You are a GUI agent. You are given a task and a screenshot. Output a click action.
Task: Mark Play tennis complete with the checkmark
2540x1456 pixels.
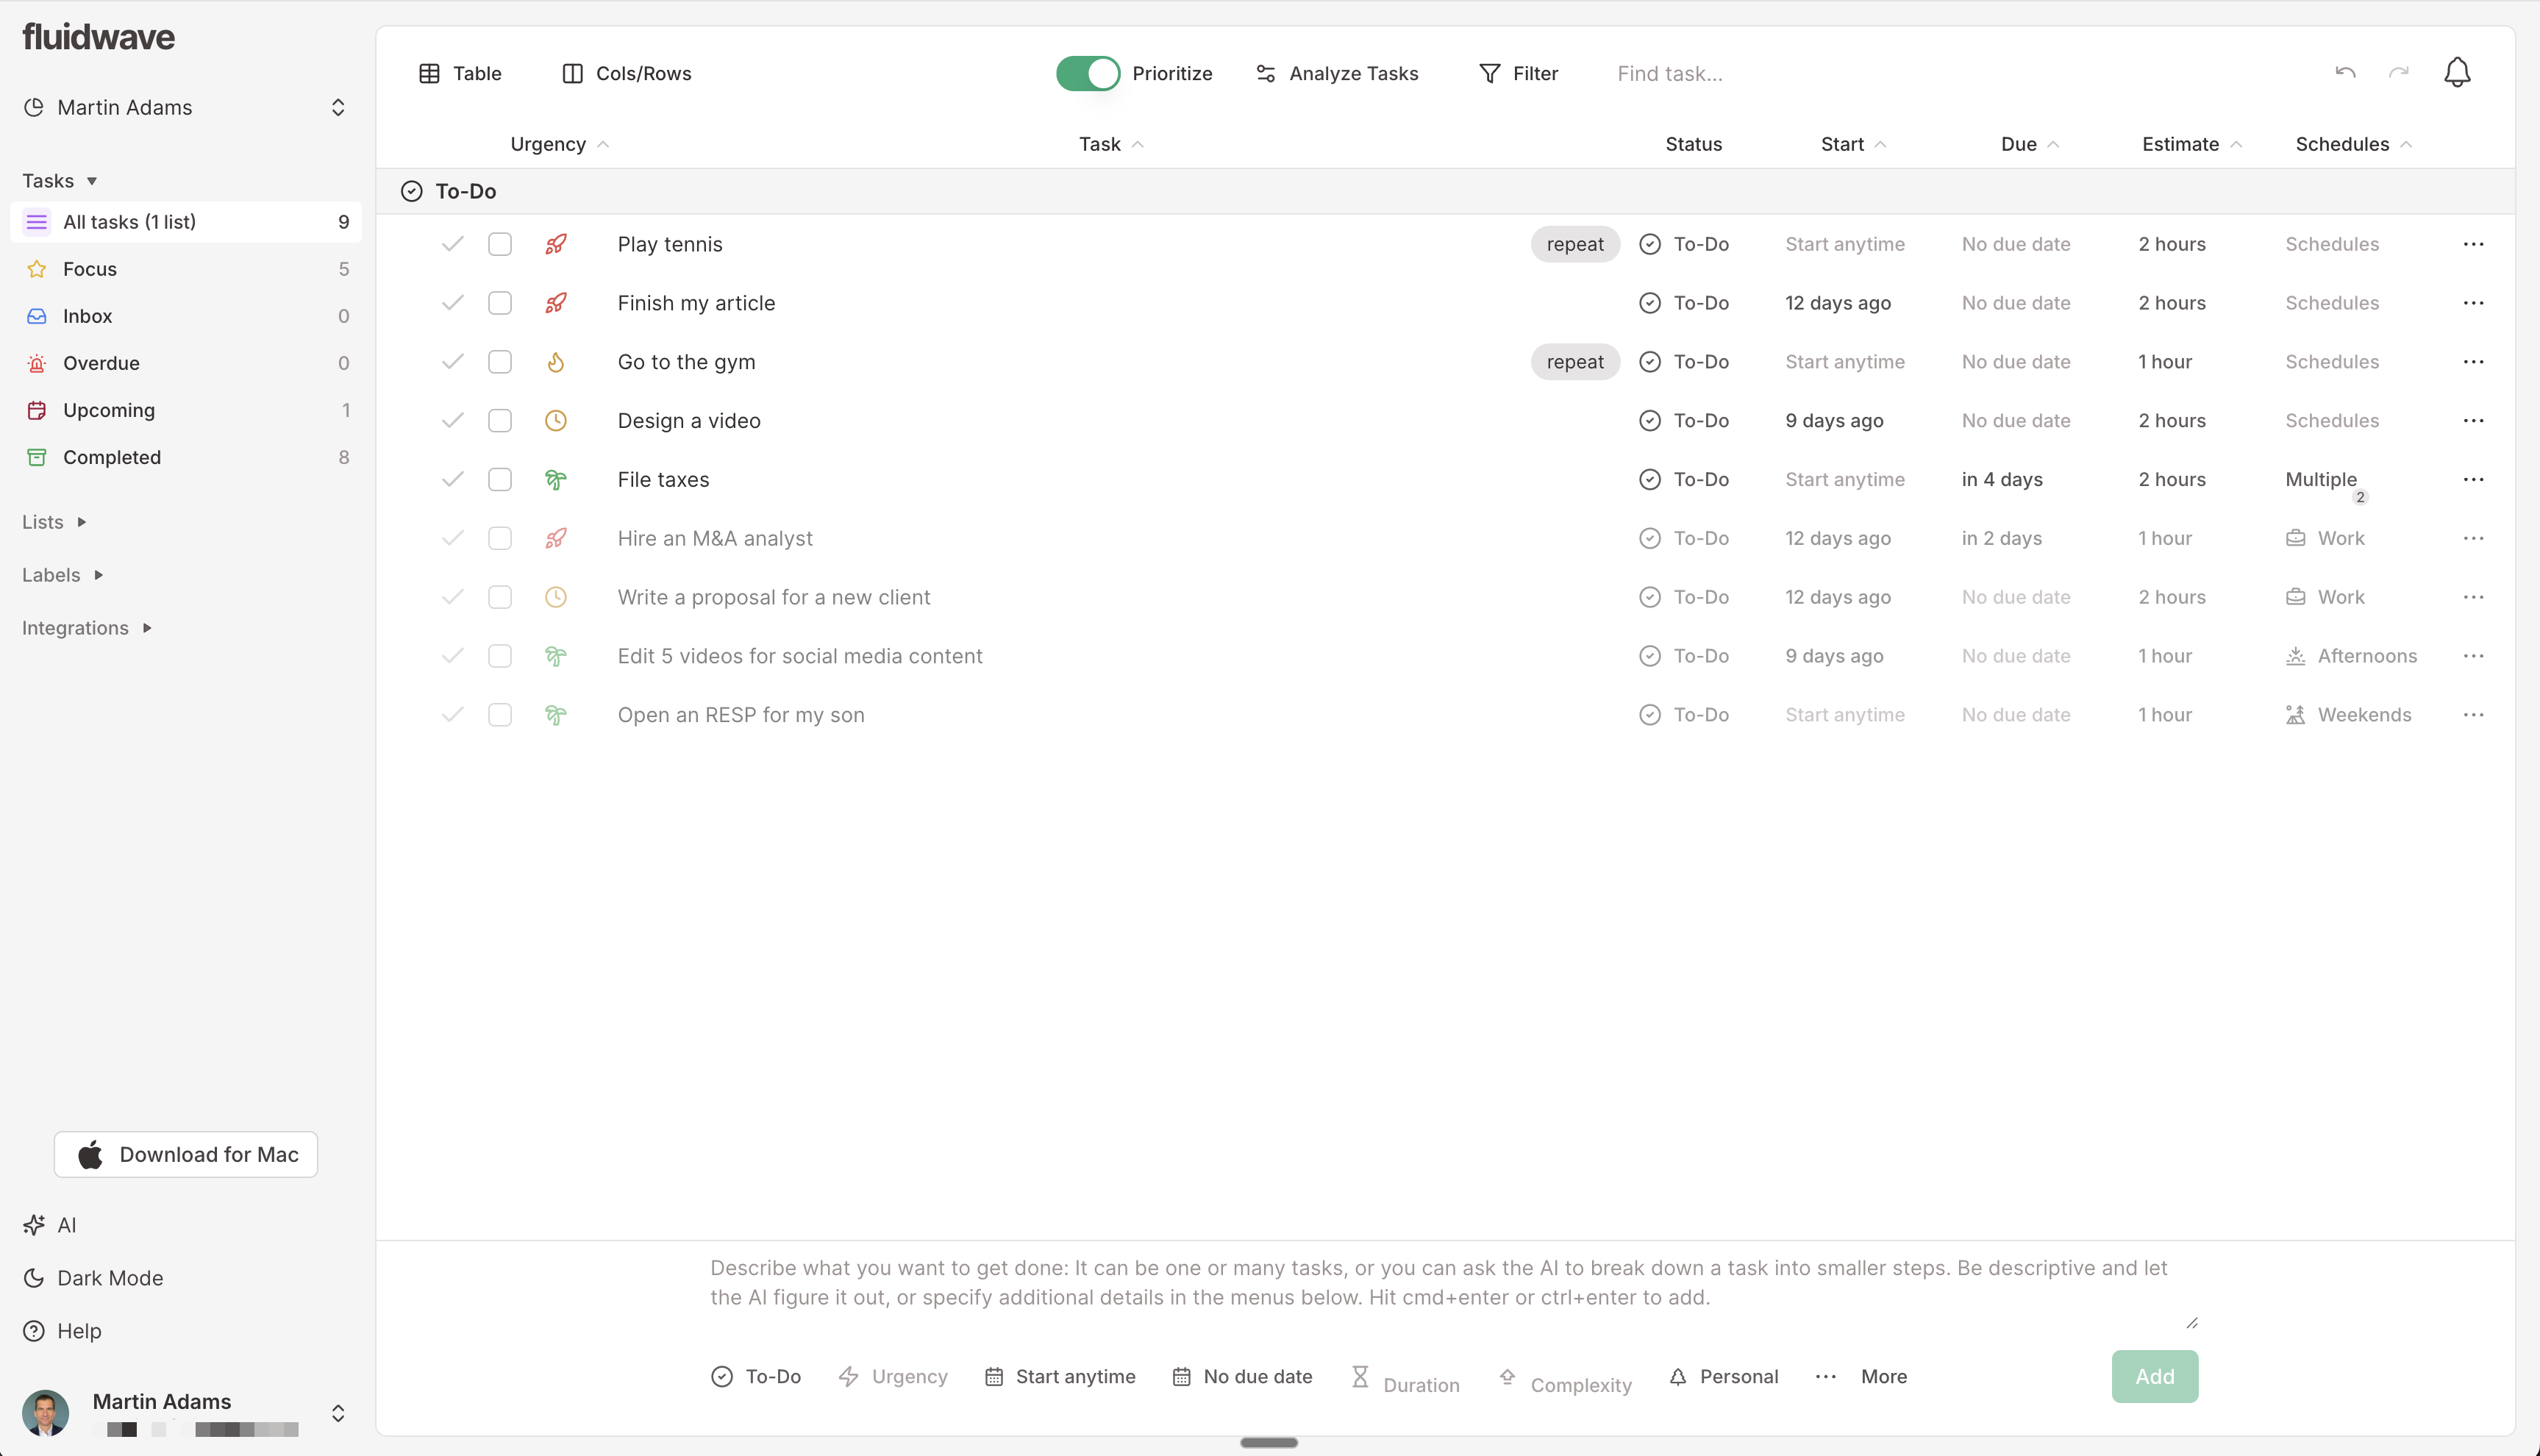click(453, 244)
